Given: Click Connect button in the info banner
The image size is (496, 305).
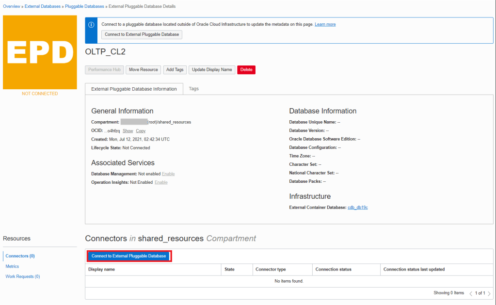Looking at the screenshot, I should 142,34.
